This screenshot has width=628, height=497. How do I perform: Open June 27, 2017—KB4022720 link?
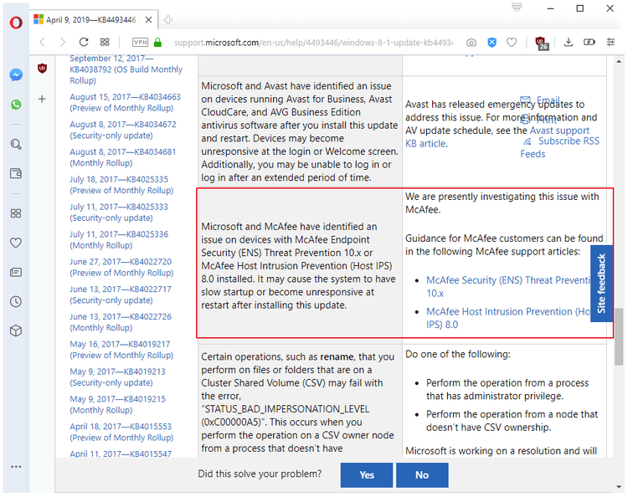coord(121,267)
